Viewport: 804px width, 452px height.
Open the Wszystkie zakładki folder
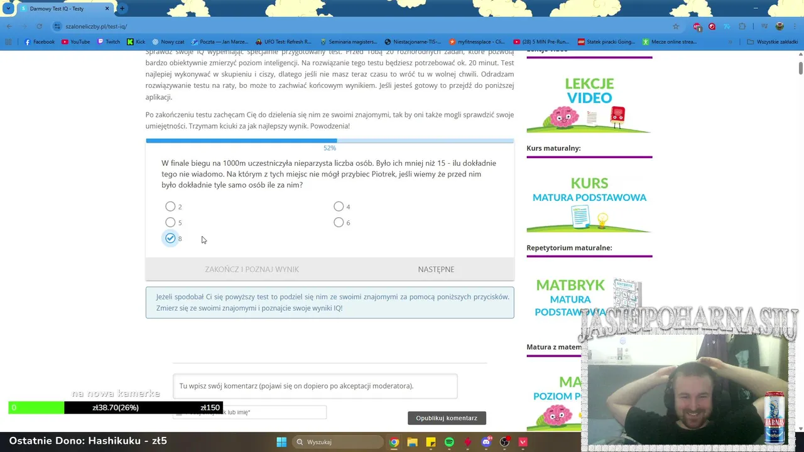pyautogui.click(x=772, y=42)
